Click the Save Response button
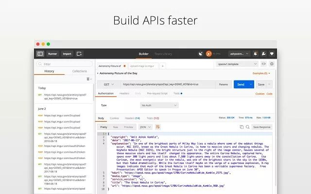The height and width of the screenshot is (194, 311). (x=262, y=127)
